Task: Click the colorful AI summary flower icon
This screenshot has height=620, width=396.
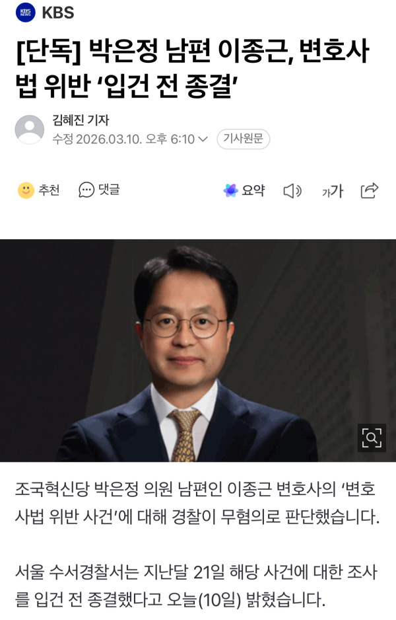Action: pyautogui.click(x=230, y=190)
